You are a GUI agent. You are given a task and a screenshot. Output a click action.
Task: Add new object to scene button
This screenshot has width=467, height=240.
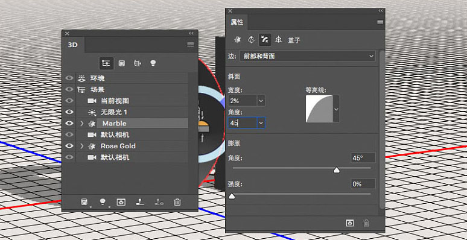84,202
